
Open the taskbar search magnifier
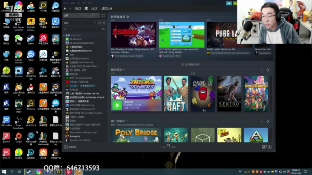12,172
